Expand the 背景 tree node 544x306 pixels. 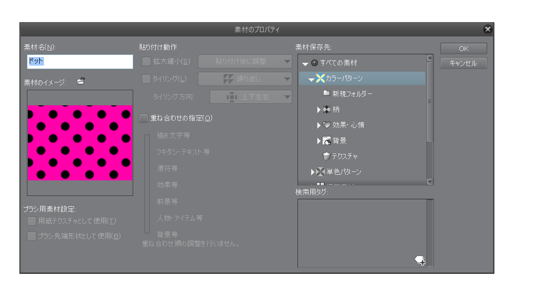319,141
